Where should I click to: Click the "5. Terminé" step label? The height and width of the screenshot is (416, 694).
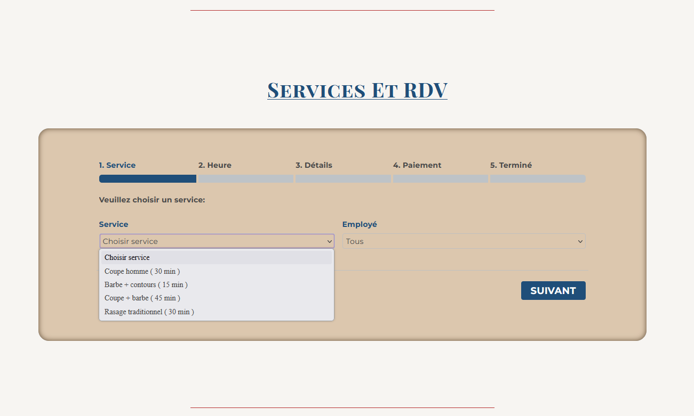(x=511, y=165)
